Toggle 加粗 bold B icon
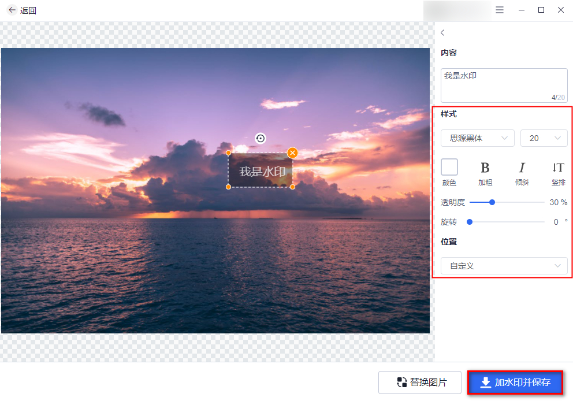Viewport: 573px width, 401px height. [485, 168]
